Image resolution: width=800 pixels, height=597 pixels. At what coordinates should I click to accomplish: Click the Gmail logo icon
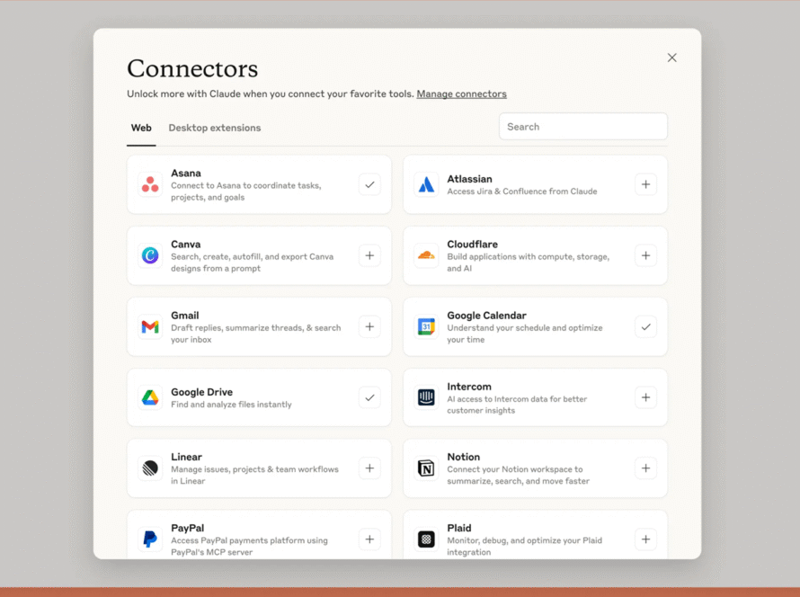pos(150,326)
